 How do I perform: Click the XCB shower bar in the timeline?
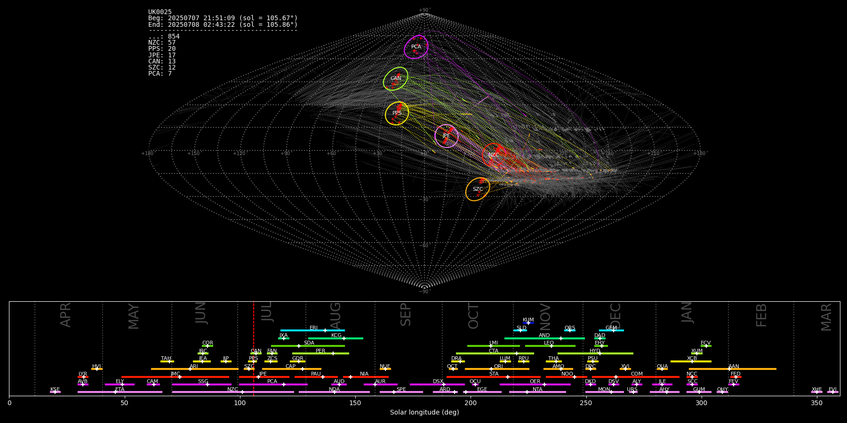[691, 361]
